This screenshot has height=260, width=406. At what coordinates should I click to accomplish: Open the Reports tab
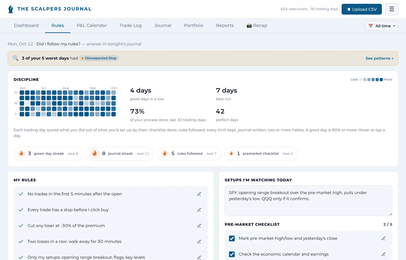[225, 25]
